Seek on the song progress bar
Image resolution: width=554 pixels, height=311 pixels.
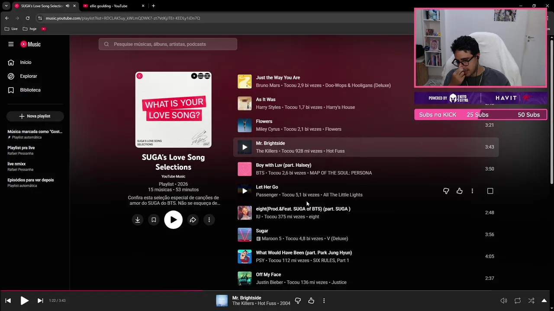tap(277, 290)
